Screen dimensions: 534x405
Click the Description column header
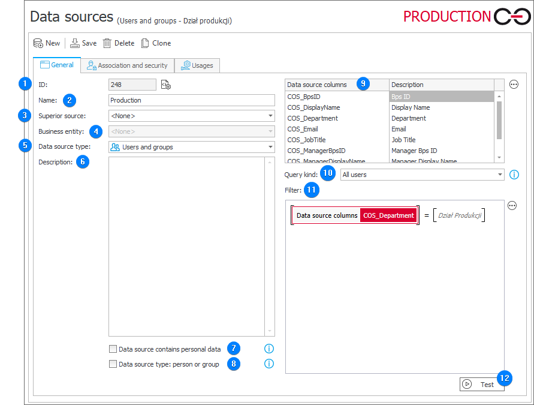(442, 85)
